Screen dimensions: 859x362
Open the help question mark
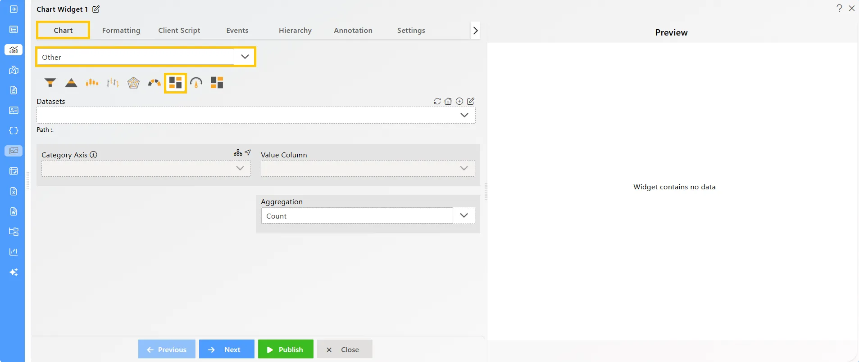839,8
